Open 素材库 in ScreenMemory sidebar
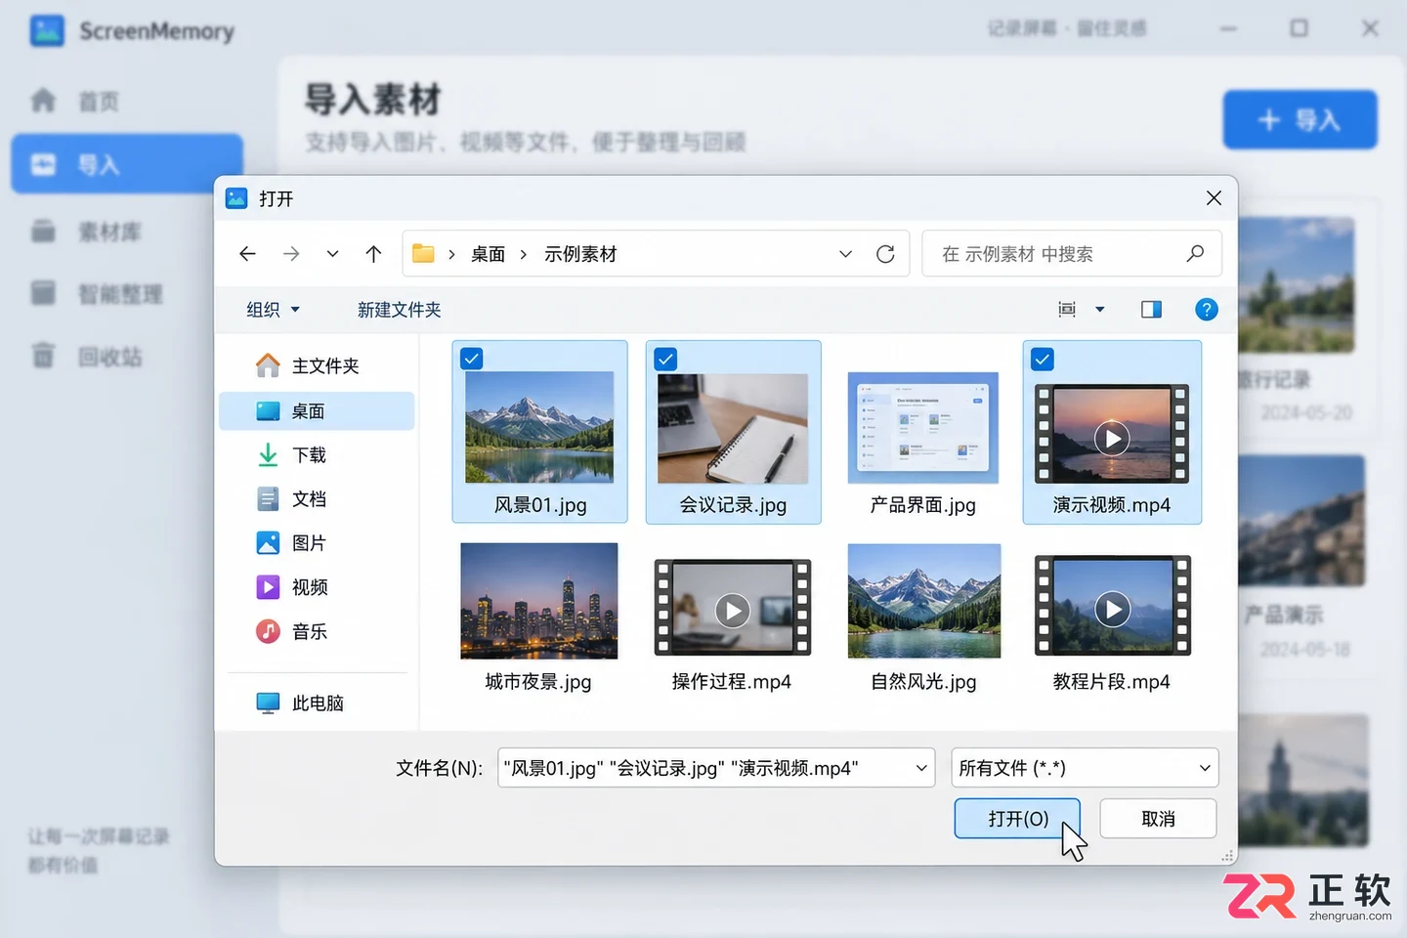Image resolution: width=1407 pixels, height=938 pixels. point(127,232)
